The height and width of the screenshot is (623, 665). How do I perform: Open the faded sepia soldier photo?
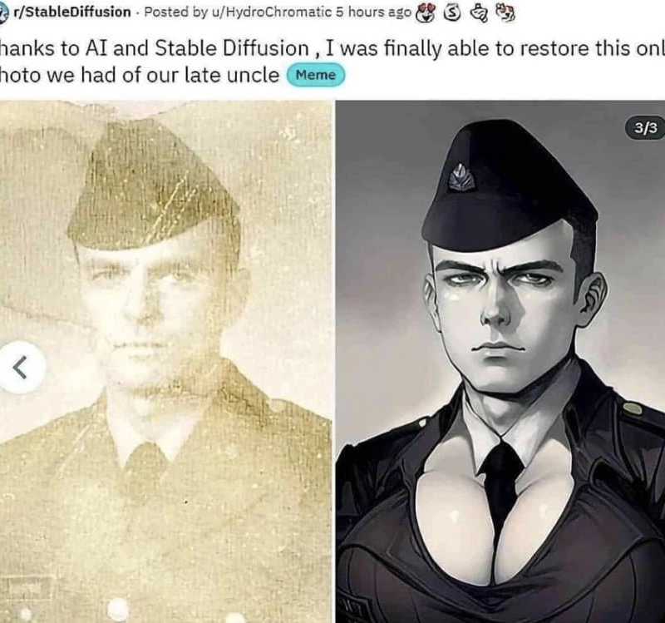tap(165, 362)
